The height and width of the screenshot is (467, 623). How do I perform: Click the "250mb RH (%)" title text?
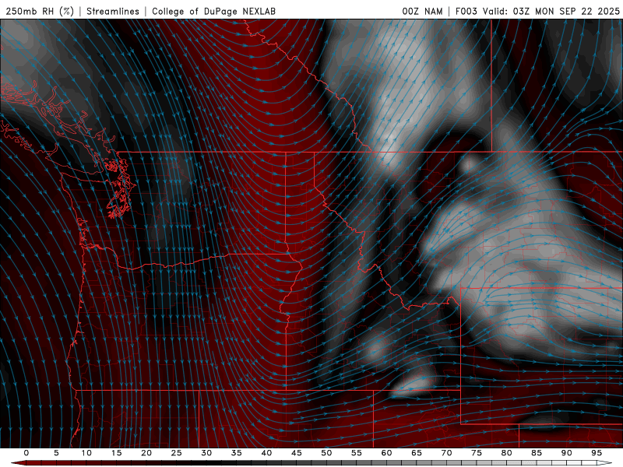(40, 11)
